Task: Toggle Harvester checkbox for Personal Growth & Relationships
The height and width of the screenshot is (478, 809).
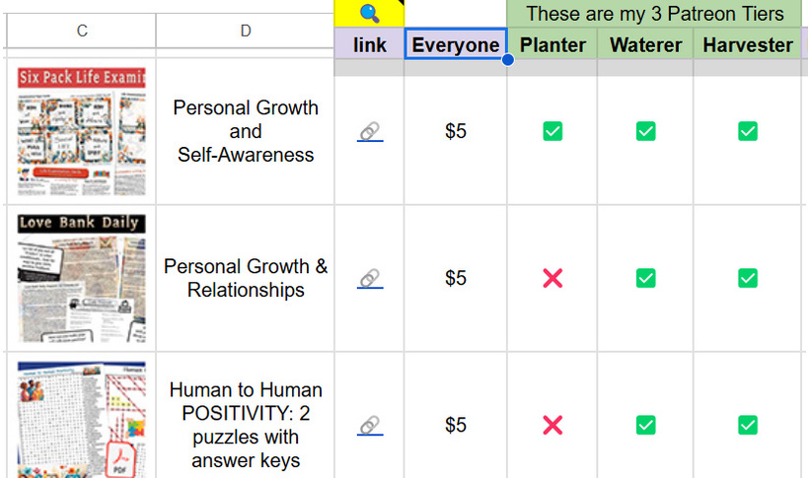Action: click(748, 279)
